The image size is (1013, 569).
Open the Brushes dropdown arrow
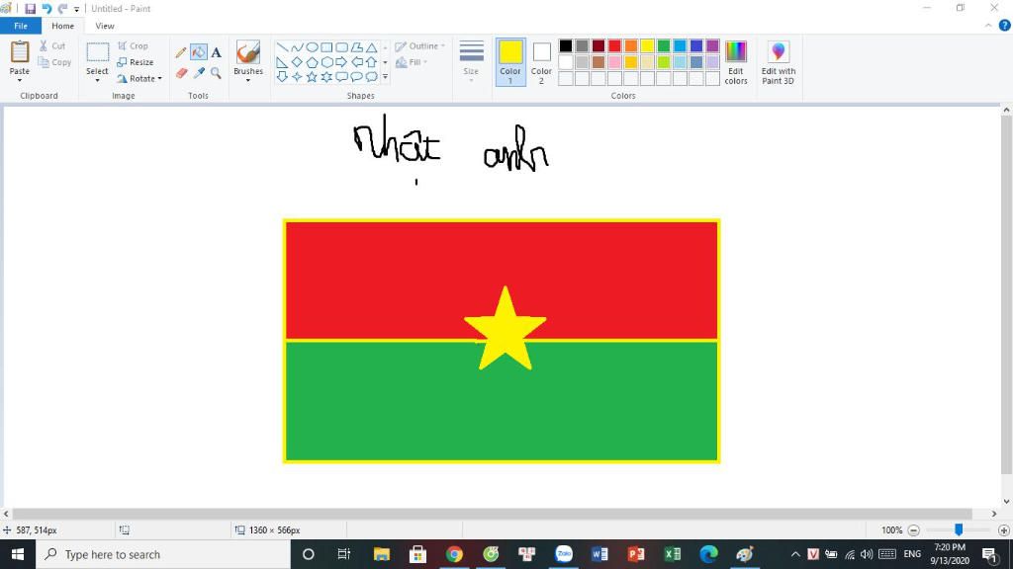point(248,81)
